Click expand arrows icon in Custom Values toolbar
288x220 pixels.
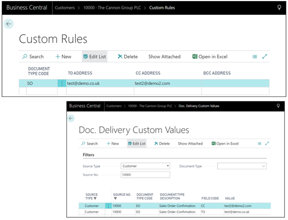pyautogui.click(x=267, y=144)
